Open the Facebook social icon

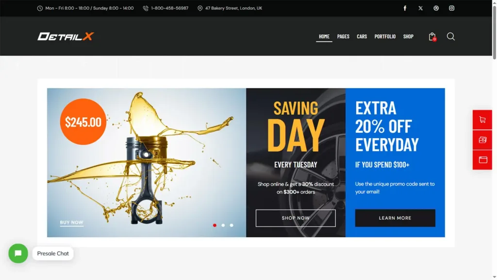point(405,8)
